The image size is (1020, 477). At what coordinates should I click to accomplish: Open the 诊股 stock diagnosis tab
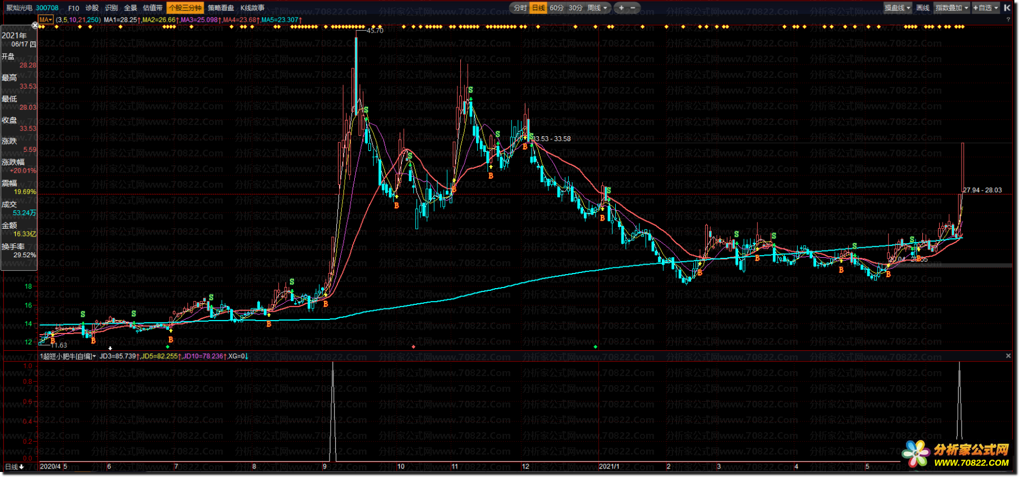[92, 8]
